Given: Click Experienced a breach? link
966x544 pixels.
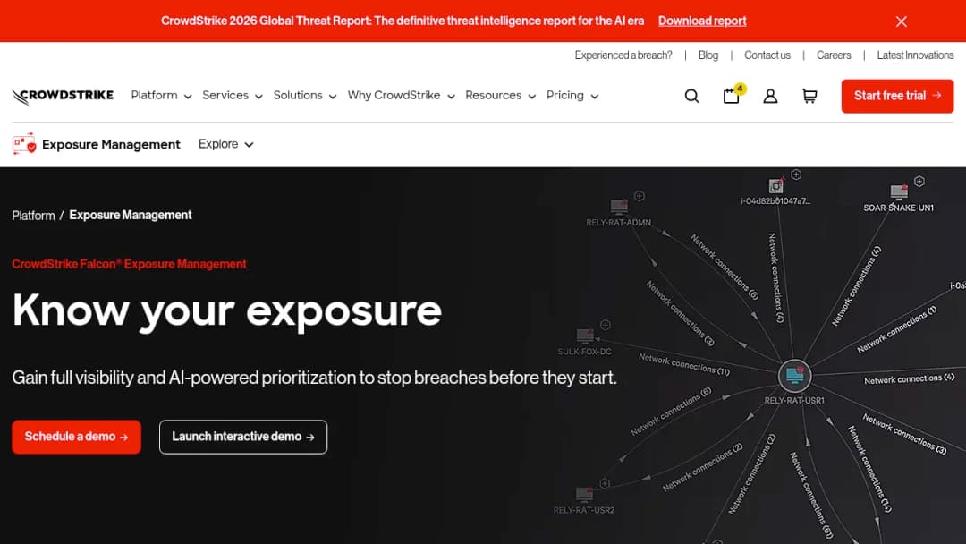Looking at the screenshot, I should click(623, 55).
